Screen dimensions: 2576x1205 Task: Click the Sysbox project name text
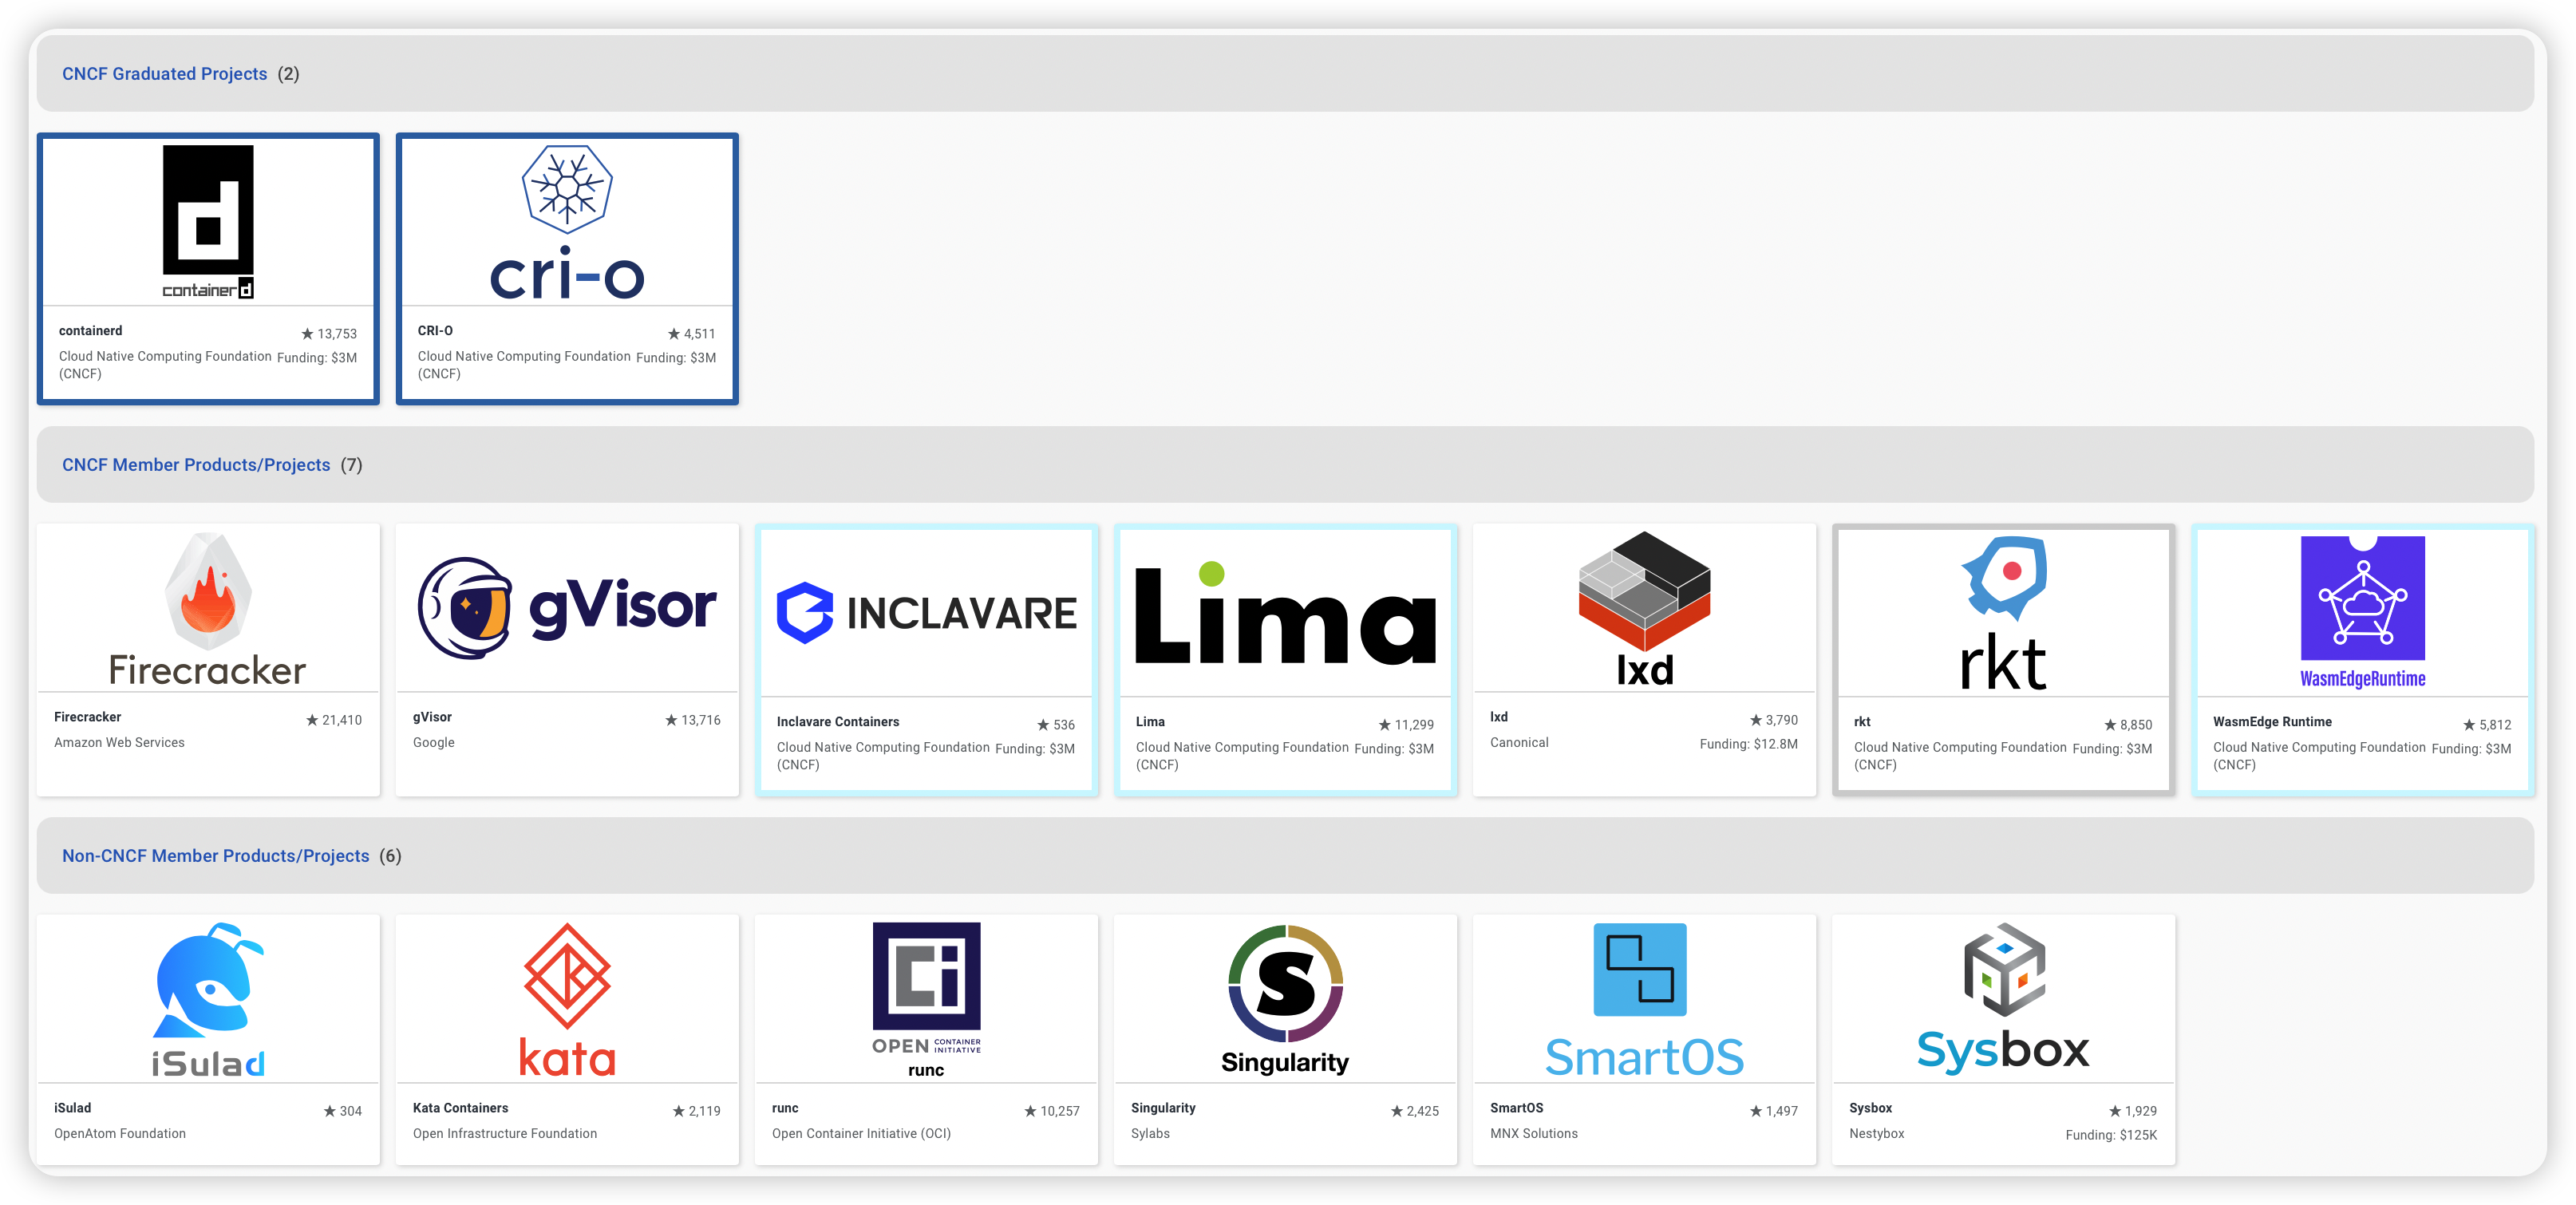[x=1871, y=1108]
